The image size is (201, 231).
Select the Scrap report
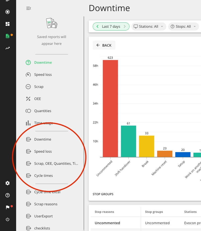pyautogui.click(x=39, y=87)
